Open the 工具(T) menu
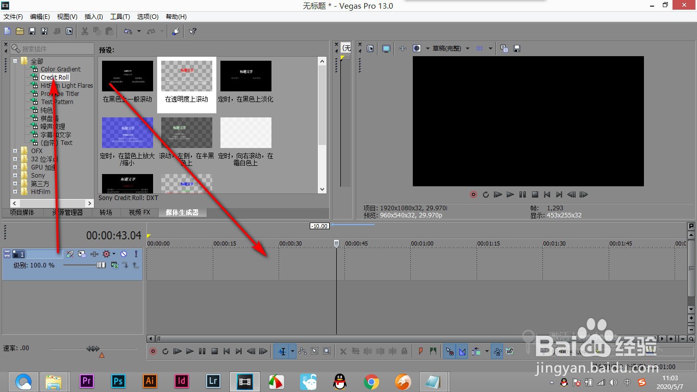The width and height of the screenshot is (697, 392). (x=120, y=17)
